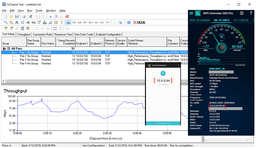Toggle the TCP filter button

[x=74, y=23]
